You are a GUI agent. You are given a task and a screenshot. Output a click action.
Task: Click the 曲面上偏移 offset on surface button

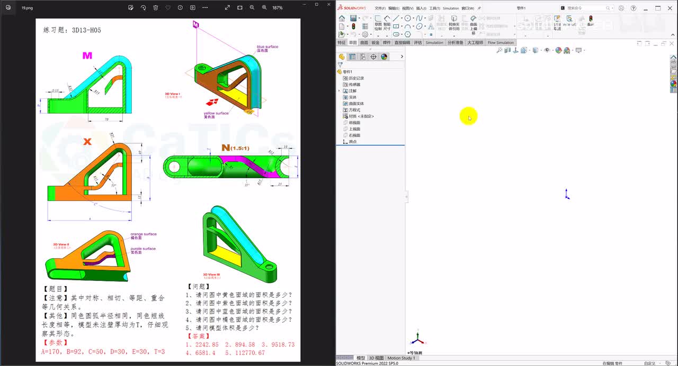[x=474, y=25]
